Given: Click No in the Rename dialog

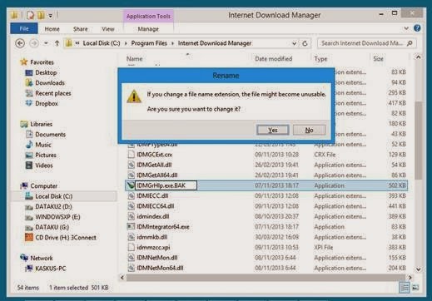Looking at the screenshot, I should tap(309, 130).
